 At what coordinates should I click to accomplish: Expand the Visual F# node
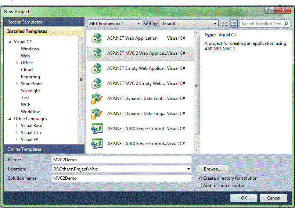pos(17,140)
